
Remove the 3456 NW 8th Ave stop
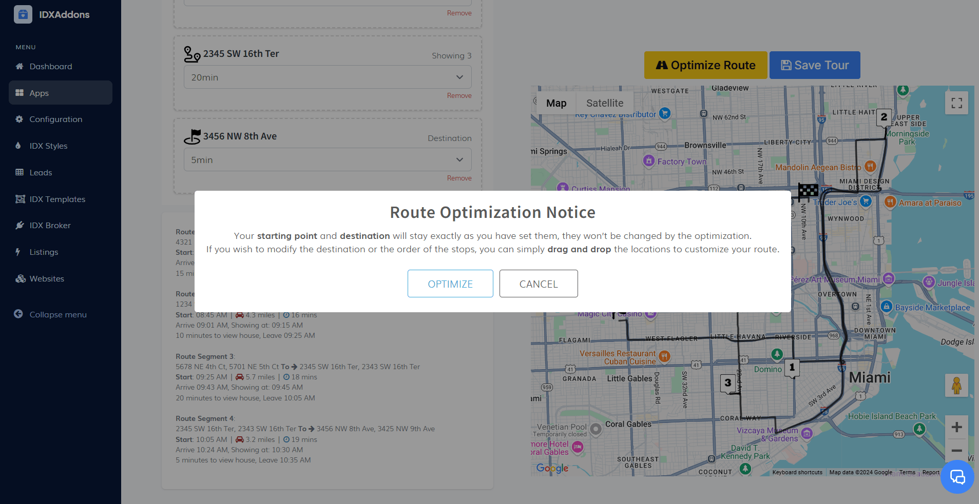459,178
